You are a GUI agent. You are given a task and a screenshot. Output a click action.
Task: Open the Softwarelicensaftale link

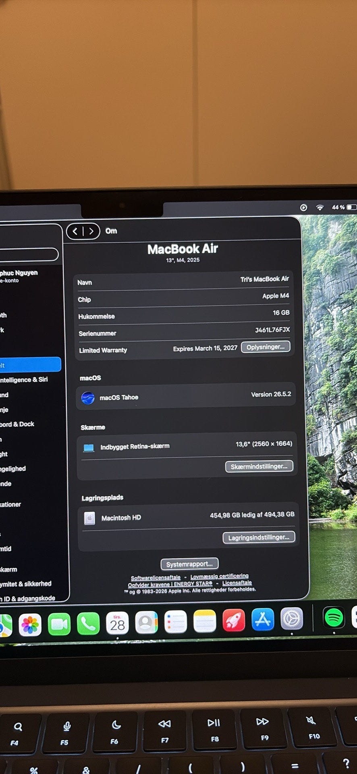pos(156,578)
